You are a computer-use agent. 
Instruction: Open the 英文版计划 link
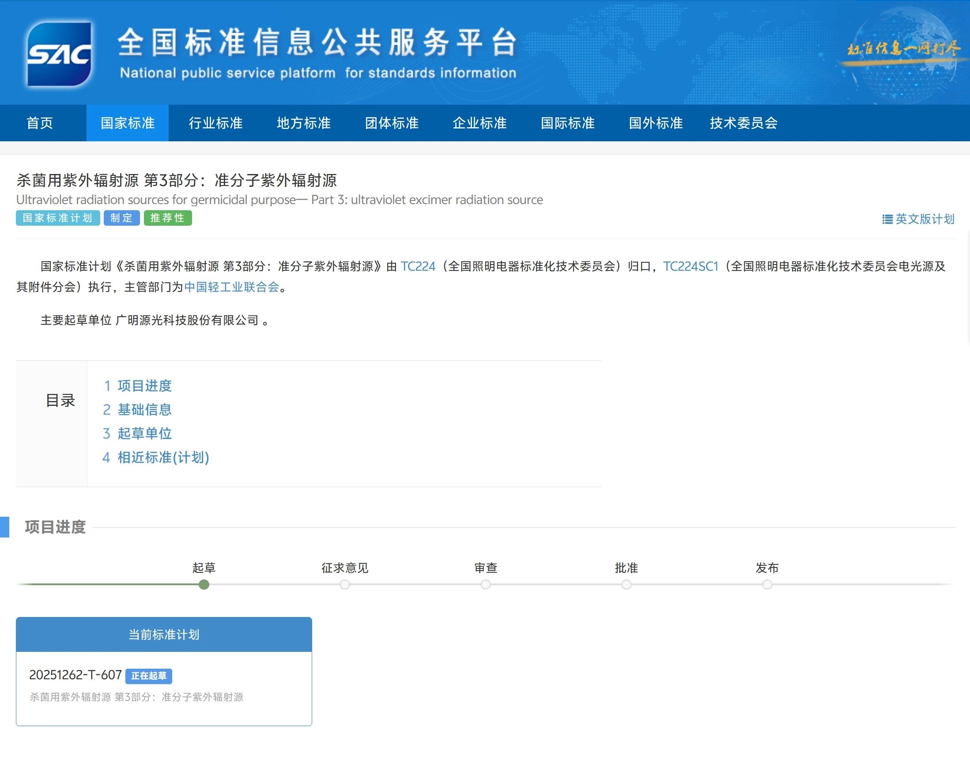[925, 219]
